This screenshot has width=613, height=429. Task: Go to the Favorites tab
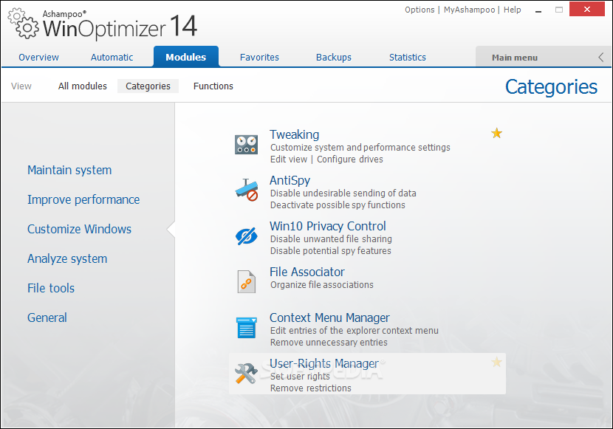click(x=259, y=57)
